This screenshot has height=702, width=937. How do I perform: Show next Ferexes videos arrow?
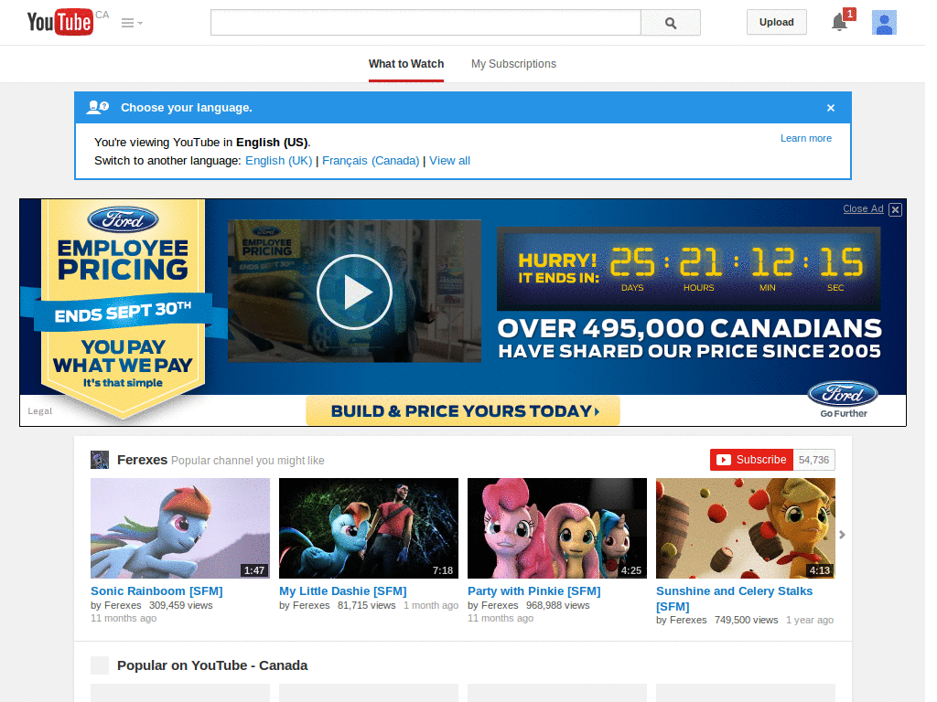842,534
